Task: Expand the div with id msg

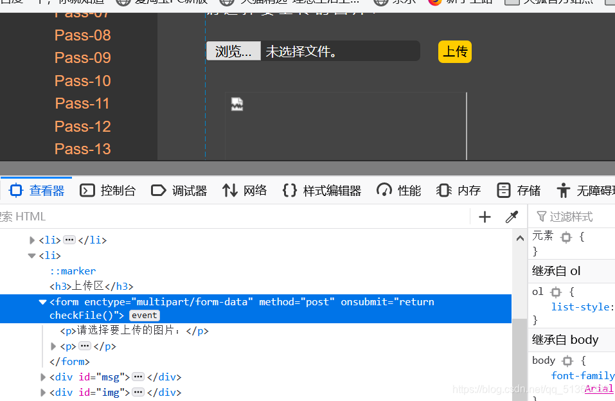Action: (x=43, y=377)
